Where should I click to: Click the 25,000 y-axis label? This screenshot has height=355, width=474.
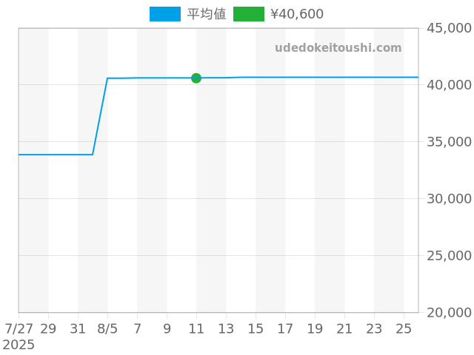tap(448, 256)
